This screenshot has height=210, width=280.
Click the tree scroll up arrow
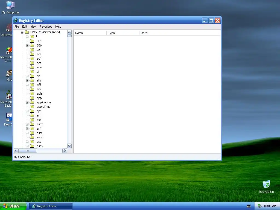click(x=69, y=32)
